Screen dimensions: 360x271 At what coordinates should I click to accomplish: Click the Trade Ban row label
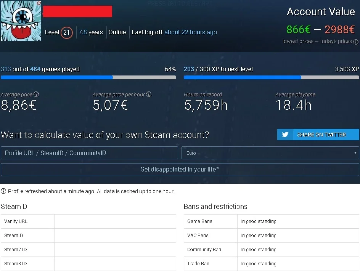click(198, 264)
